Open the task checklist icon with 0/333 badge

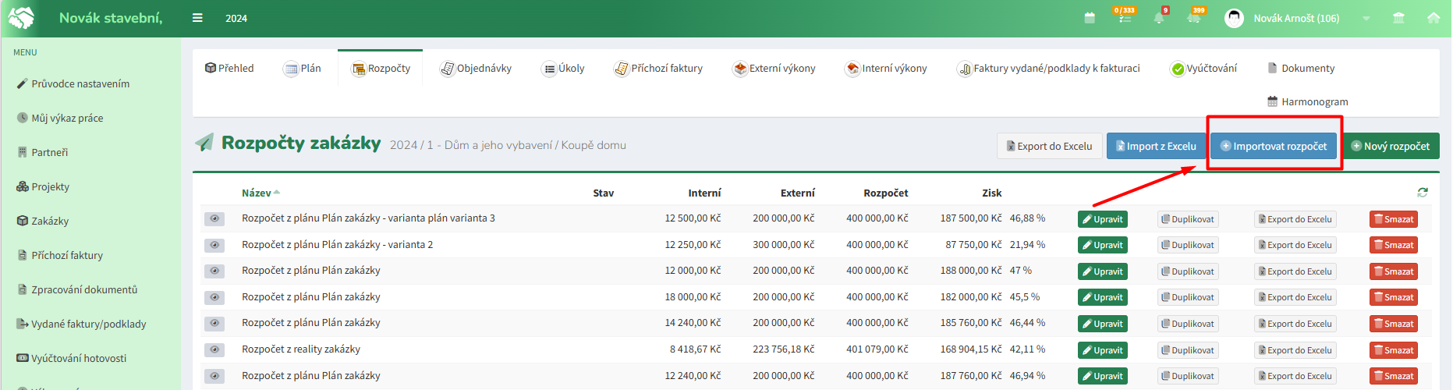pos(1125,16)
